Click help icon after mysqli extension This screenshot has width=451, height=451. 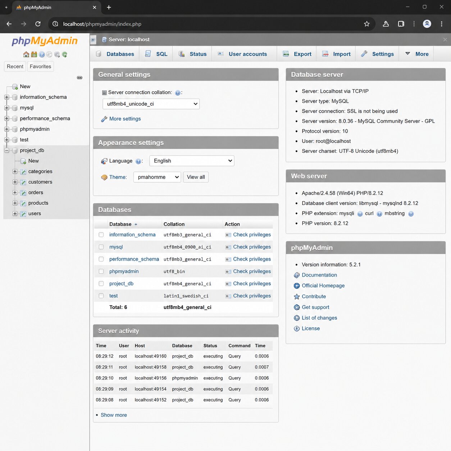coord(360,214)
